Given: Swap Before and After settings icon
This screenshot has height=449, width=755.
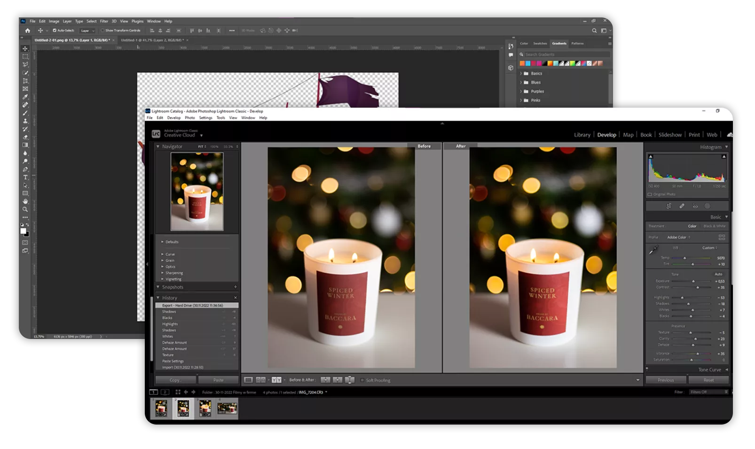Looking at the screenshot, I should tap(350, 380).
